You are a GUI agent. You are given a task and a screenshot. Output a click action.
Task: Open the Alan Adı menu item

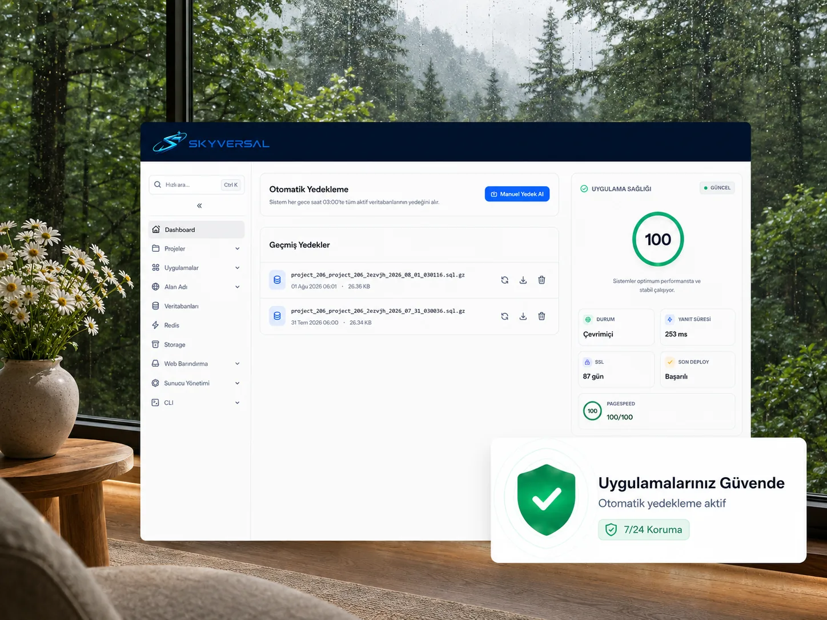coord(196,287)
